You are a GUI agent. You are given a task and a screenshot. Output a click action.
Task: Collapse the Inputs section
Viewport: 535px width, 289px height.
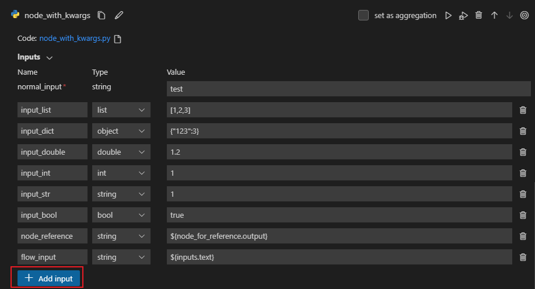pos(49,58)
